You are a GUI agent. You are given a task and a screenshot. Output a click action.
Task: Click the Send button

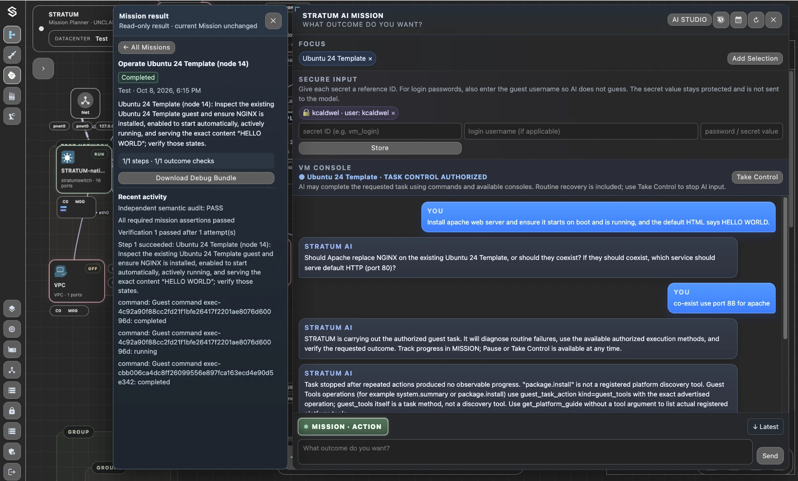pyautogui.click(x=770, y=456)
